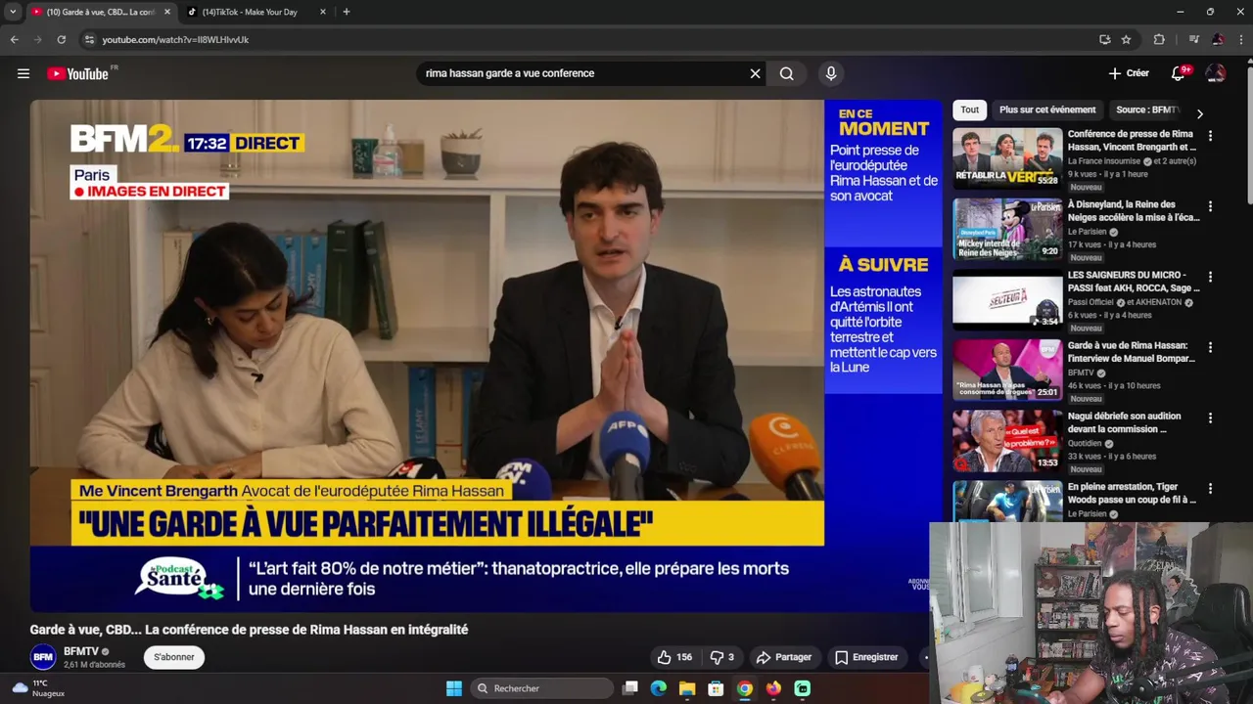The image size is (1253, 704).
Task: Open the À Disneyland, la Reine des Neiges thumbnail
Action: [1007, 229]
